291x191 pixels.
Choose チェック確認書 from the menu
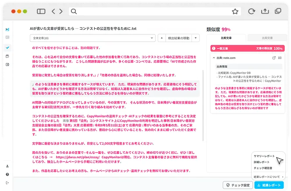pyautogui.click(x=263, y=168)
